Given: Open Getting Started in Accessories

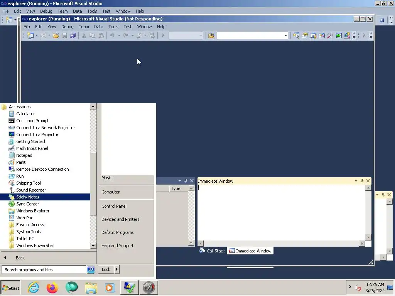Looking at the screenshot, I should [30, 141].
